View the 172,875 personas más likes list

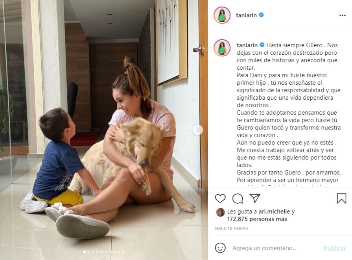tap(257, 219)
